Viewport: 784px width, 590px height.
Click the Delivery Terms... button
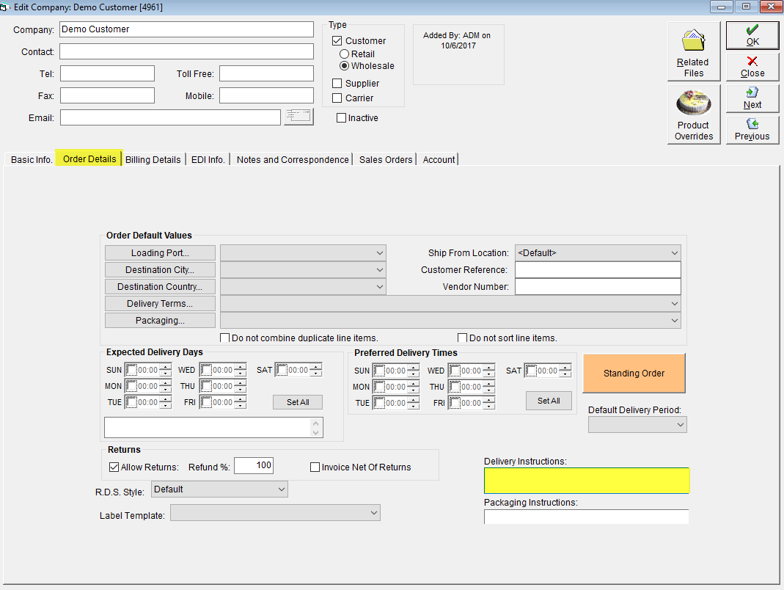coord(160,304)
